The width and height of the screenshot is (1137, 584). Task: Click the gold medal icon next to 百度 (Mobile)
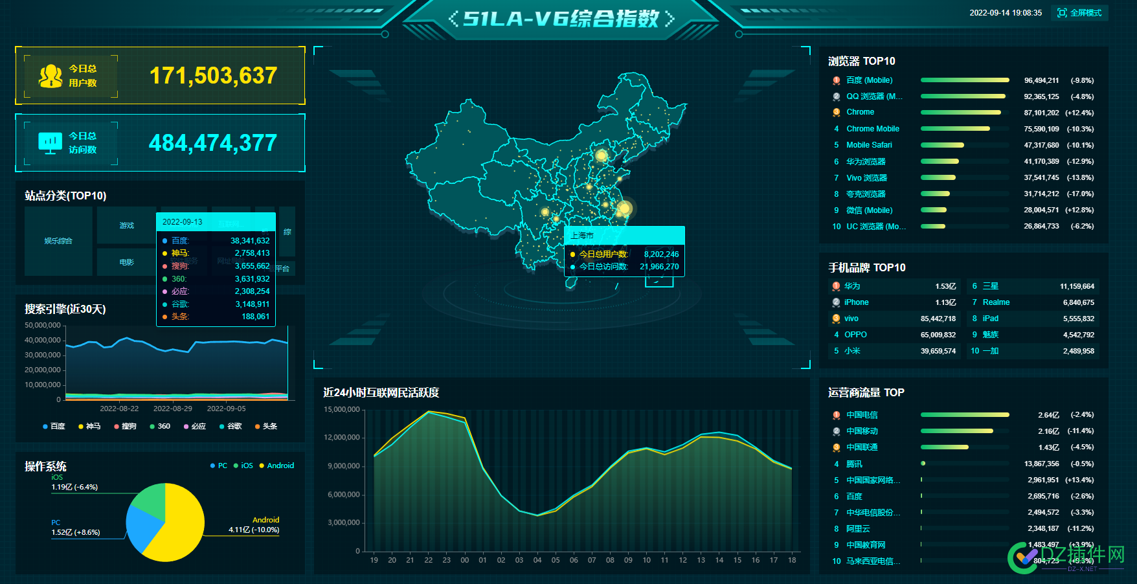[837, 80]
